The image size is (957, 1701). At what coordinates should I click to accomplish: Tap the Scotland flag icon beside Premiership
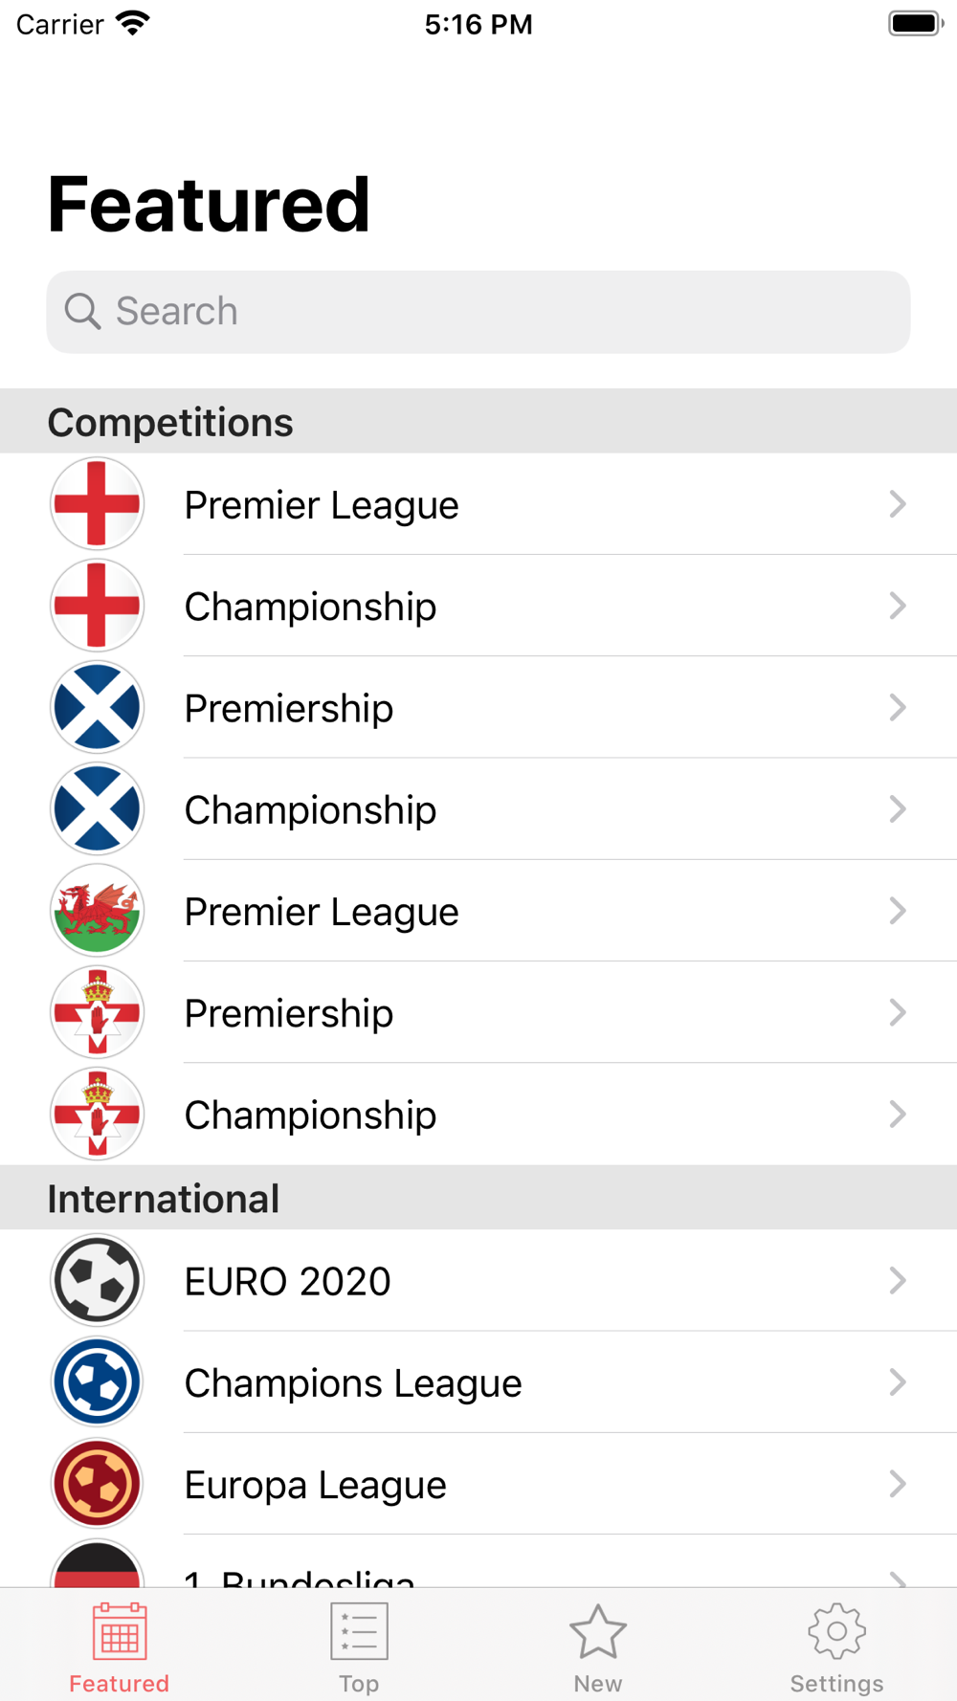pos(97,708)
